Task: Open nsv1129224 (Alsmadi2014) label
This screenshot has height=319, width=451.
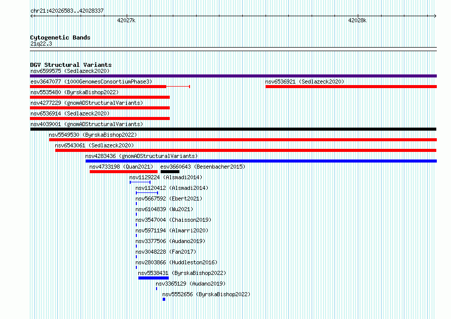Action: click(166, 177)
